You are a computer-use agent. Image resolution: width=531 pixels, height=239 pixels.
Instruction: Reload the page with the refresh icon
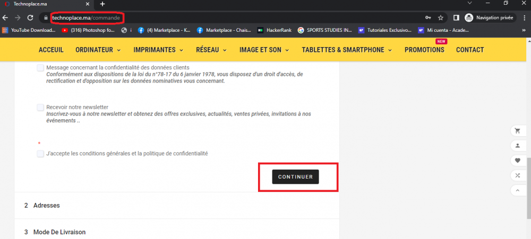(30, 17)
